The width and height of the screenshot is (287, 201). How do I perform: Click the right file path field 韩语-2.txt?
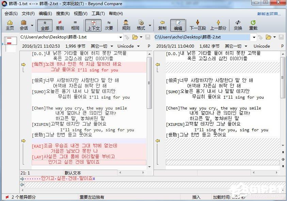[202, 37]
